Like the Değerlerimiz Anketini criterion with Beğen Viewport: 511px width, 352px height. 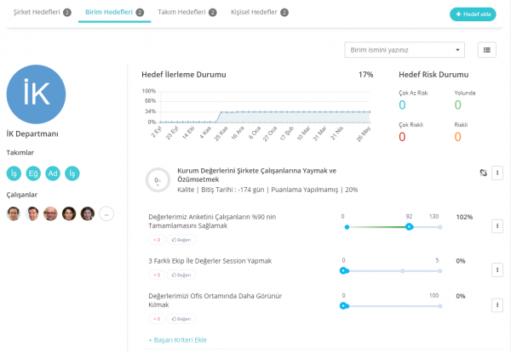(181, 241)
